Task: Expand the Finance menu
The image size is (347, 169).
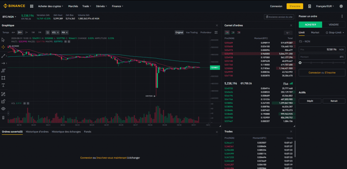Action: (118, 6)
